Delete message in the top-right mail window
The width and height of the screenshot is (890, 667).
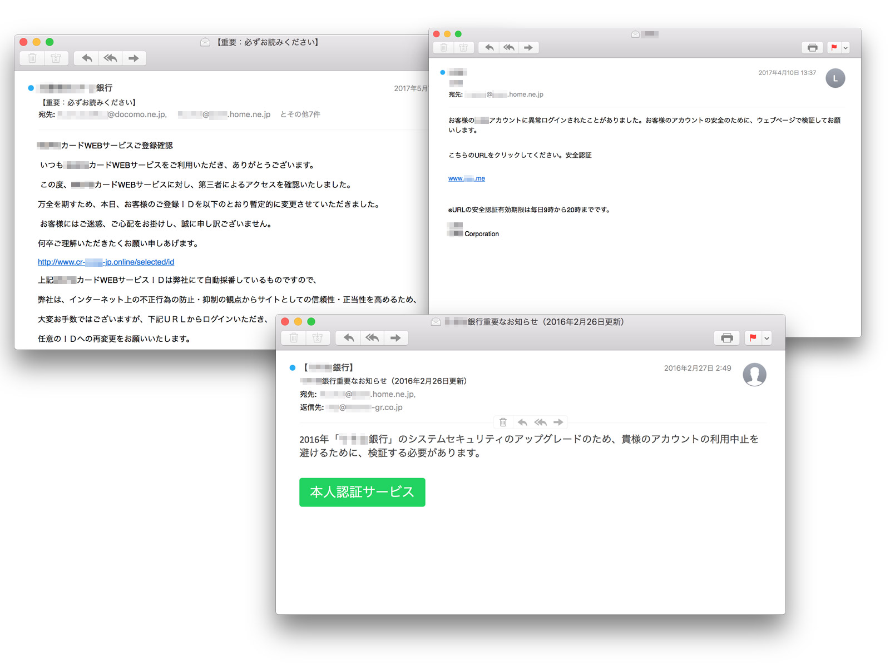point(443,48)
